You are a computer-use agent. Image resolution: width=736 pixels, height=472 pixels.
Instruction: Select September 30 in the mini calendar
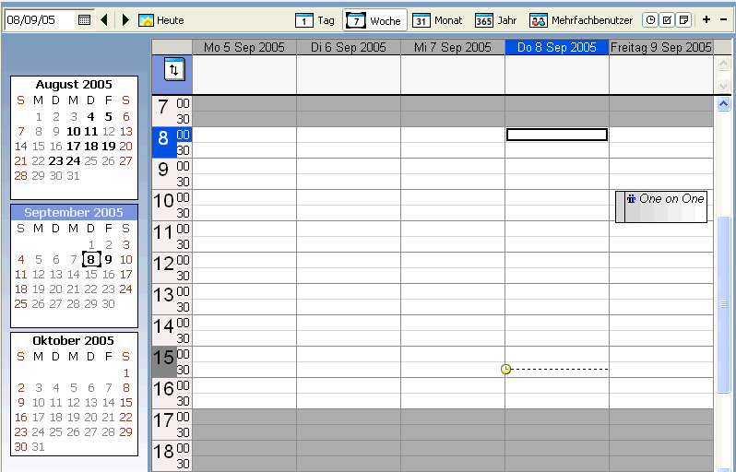(109, 304)
